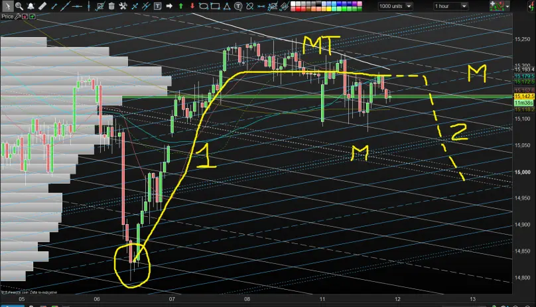Screen dimensions: 536x307
Task: Select the speech bubble text tool
Action: pyautogui.click(x=238, y=6)
